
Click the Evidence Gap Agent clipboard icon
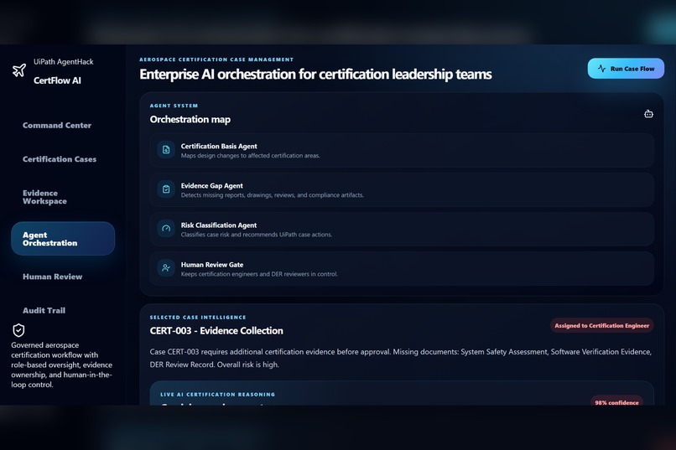[166, 189]
